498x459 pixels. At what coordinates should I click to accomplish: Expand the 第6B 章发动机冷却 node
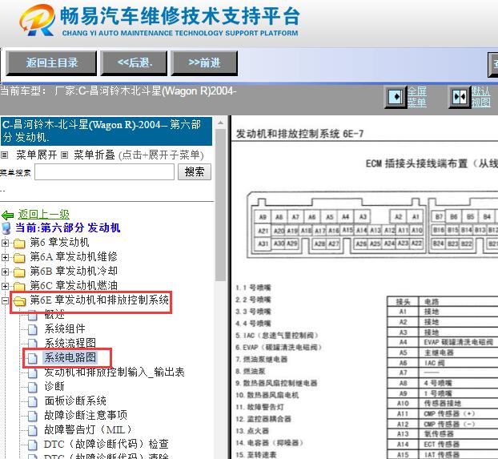pos(5,272)
